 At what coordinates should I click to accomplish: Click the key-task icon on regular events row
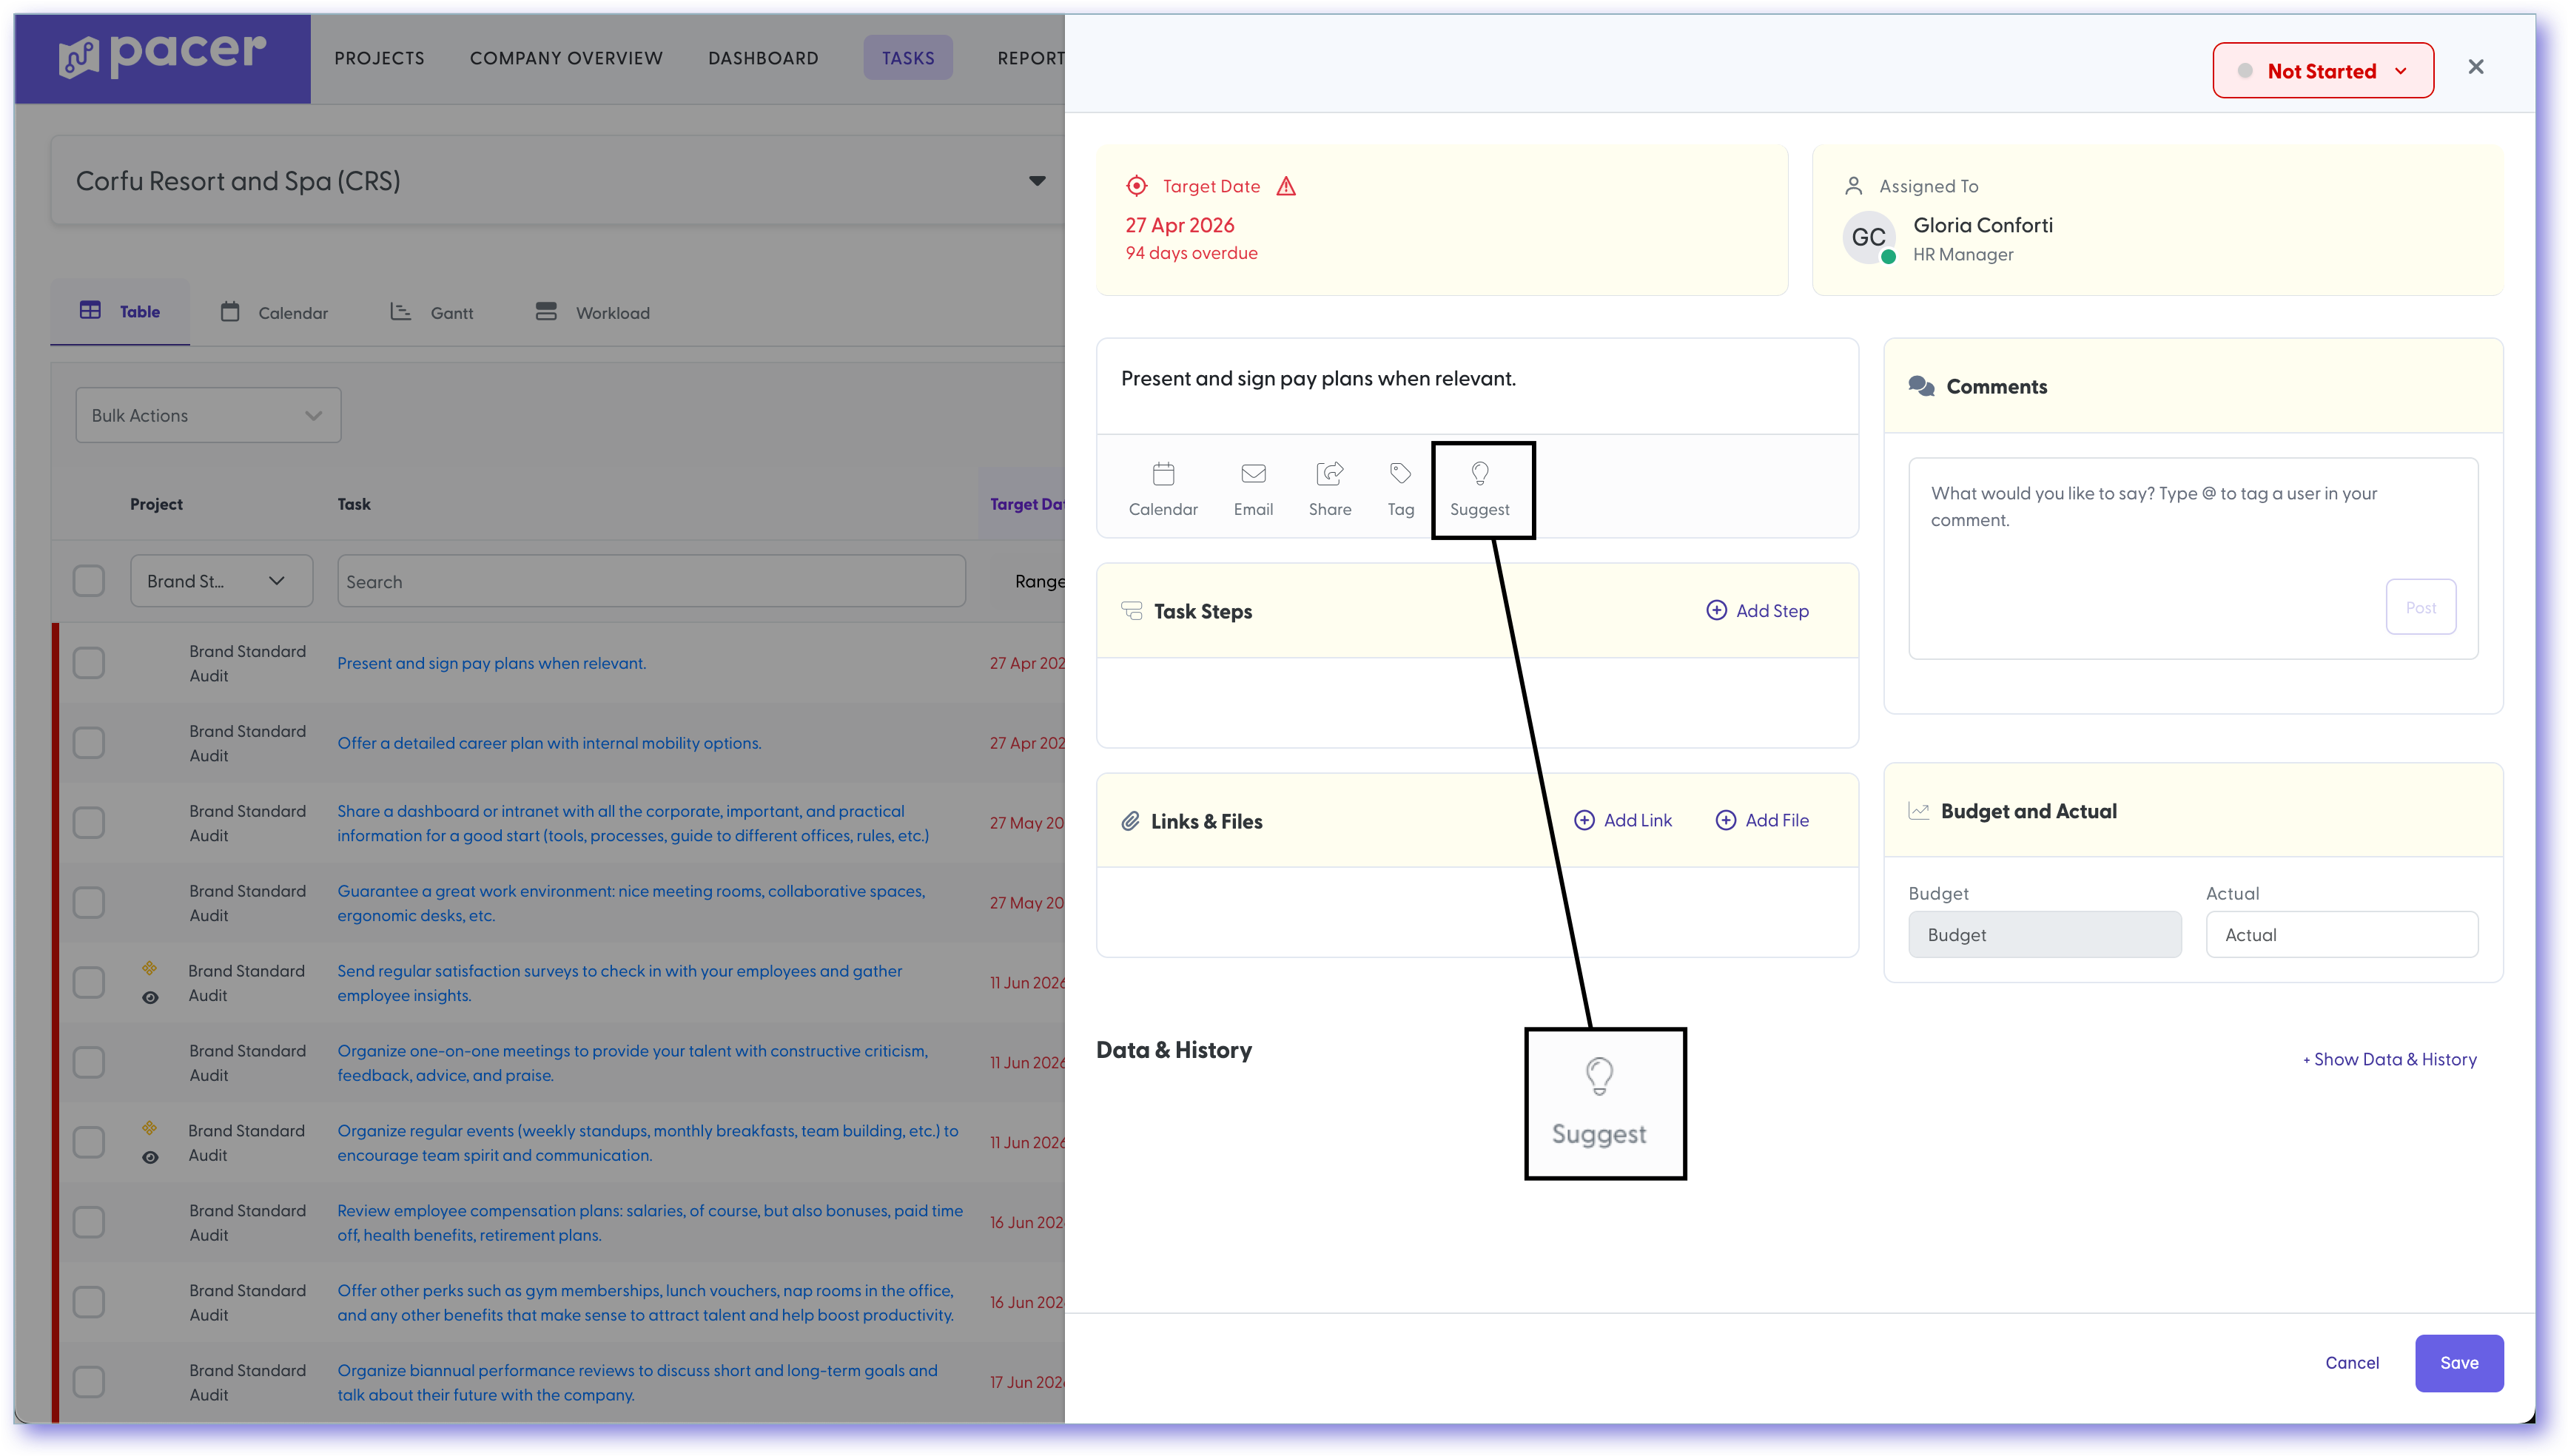pyautogui.click(x=149, y=1128)
